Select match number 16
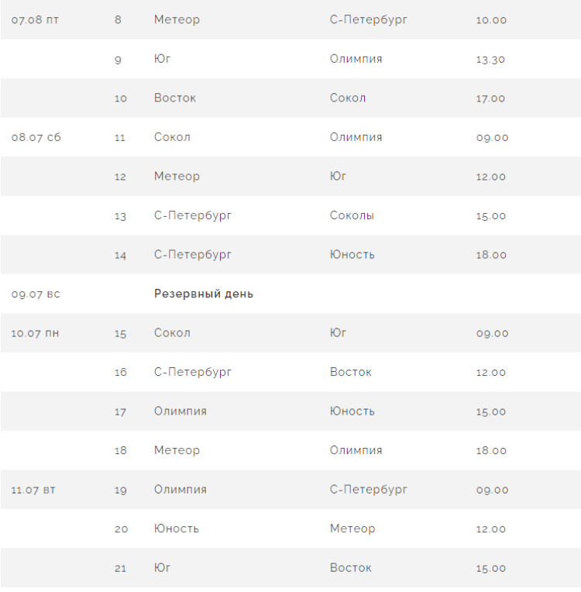This screenshot has width=581, height=592. tap(120, 373)
